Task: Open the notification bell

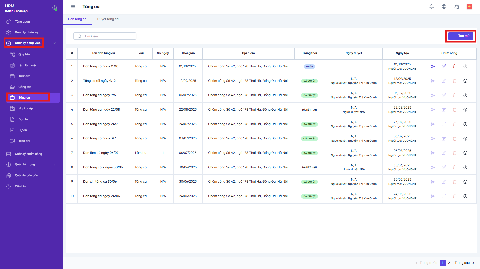Action: tap(431, 7)
